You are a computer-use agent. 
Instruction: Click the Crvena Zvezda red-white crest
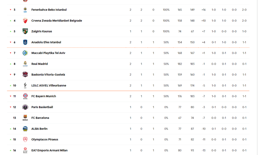click(x=25, y=21)
